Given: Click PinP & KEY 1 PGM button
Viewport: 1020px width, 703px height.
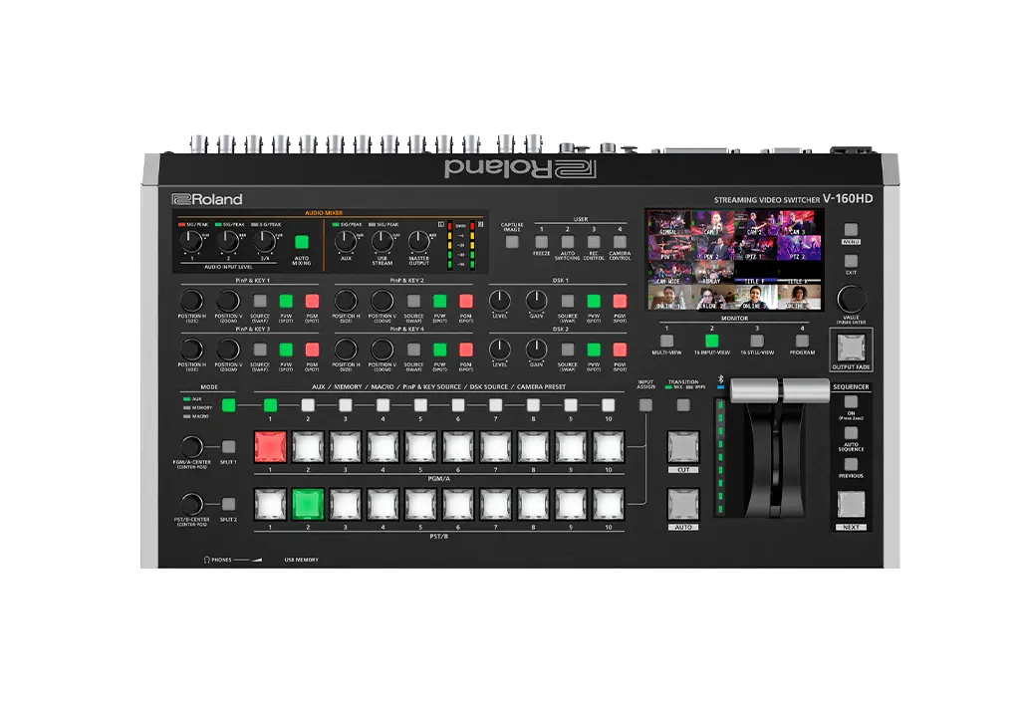Looking at the screenshot, I should pos(312,301).
